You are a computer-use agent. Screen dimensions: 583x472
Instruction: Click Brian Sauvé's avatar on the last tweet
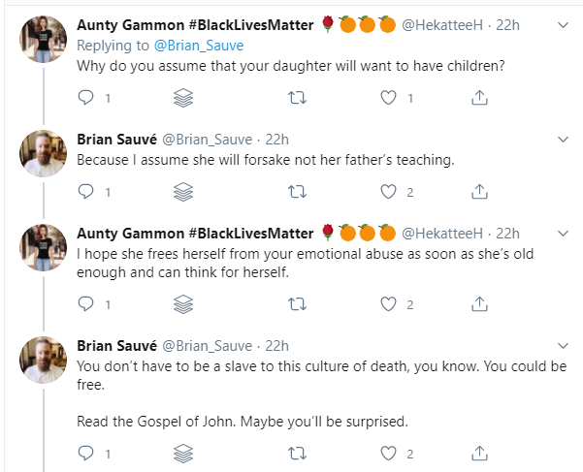(x=44, y=362)
